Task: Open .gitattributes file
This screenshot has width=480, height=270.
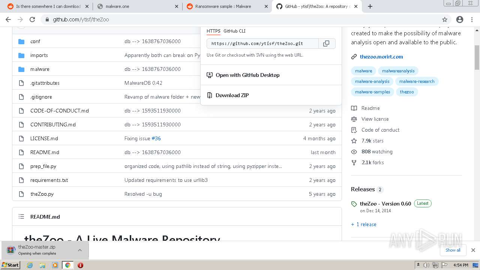Action: point(45,83)
